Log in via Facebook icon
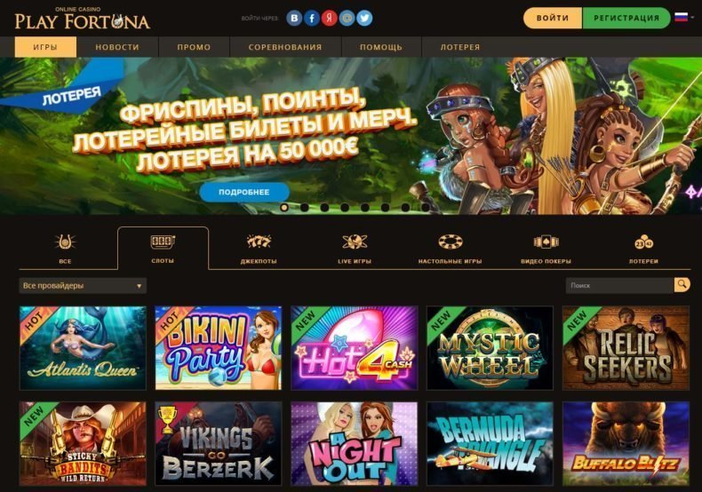This screenshot has height=492, width=702. coord(312,19)
